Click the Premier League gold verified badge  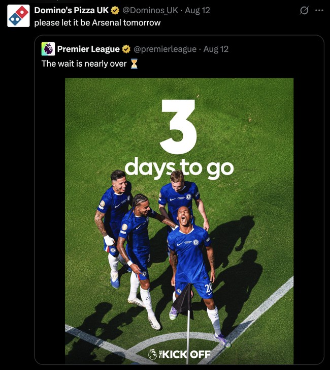127,49
